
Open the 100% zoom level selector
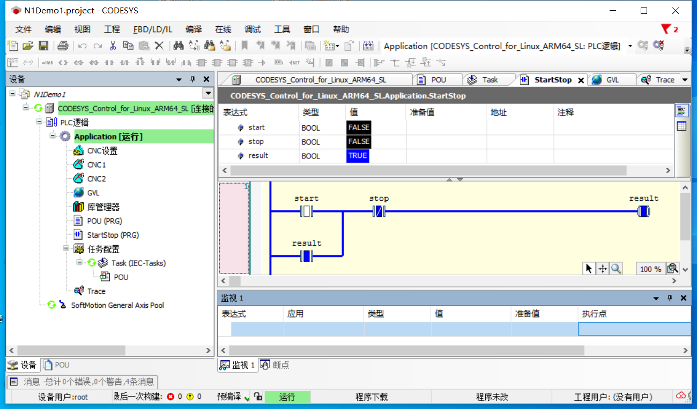coord(650,268)
